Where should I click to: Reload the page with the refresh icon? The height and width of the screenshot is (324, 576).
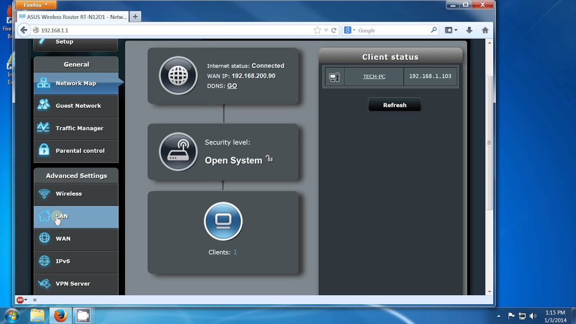pos(334,30)
